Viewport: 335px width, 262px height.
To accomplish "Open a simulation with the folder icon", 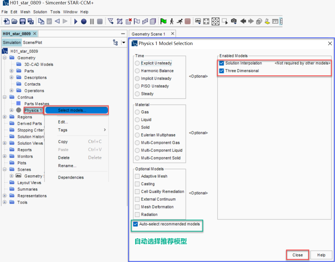I will [14, 21].
